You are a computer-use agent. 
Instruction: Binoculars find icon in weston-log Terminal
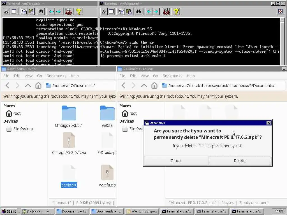[x=41, y=11]
